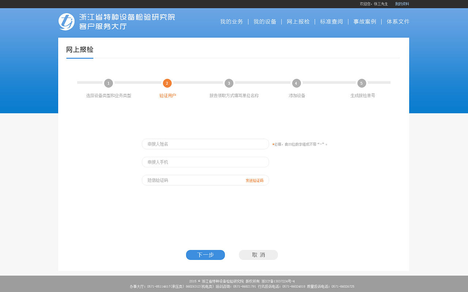Open the 我的业务 menu item
The height and width of the screenshot is (292, 468).
(x=231, y=22)
